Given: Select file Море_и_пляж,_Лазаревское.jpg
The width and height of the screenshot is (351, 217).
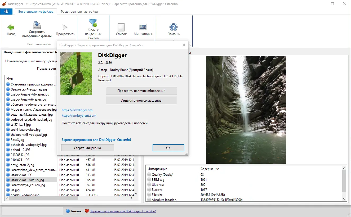Looking at the screenshot, I should point(34,110).
